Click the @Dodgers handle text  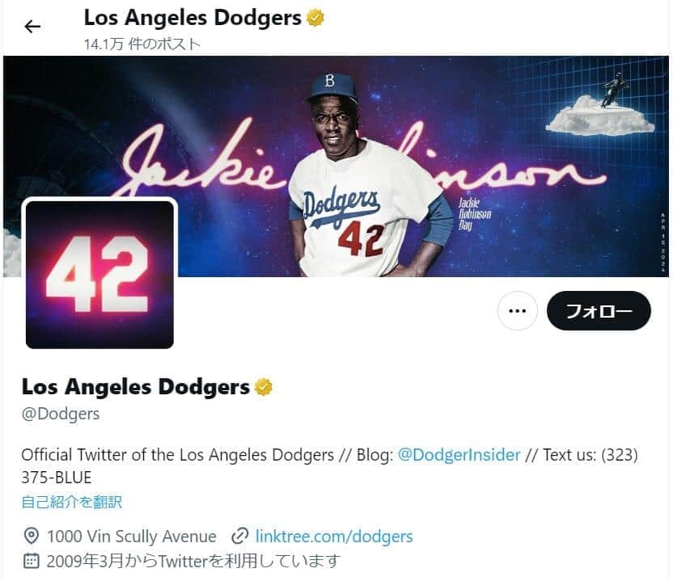point(61,414)
